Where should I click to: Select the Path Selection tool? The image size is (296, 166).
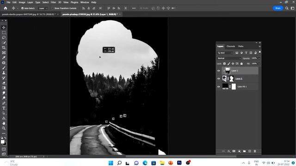tap(4, 113)
